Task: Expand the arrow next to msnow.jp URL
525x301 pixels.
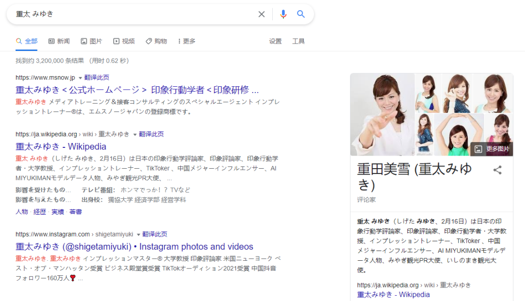Action: tap(80, 78)
